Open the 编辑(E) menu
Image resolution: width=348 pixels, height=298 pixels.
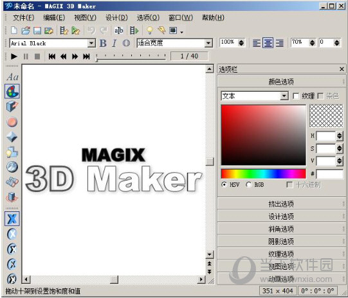[54, 17]
